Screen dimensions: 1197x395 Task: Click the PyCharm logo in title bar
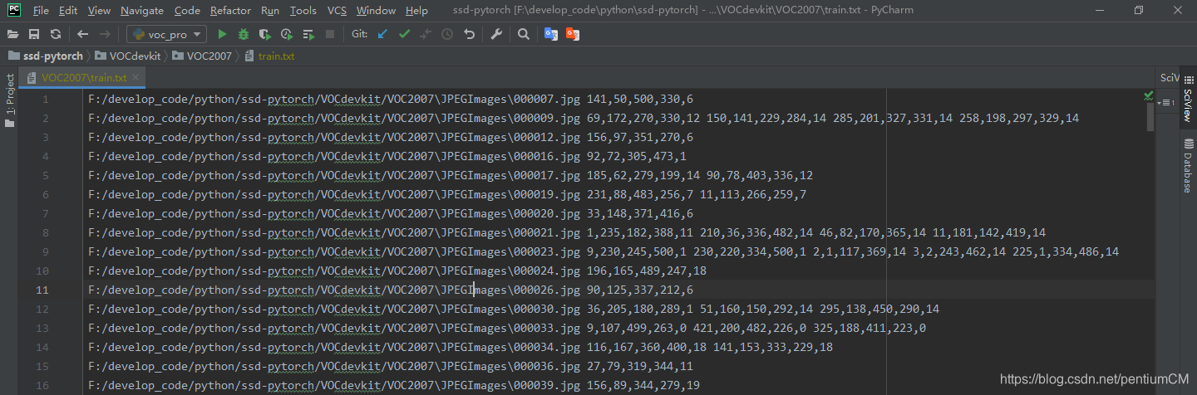coord(14,11)
